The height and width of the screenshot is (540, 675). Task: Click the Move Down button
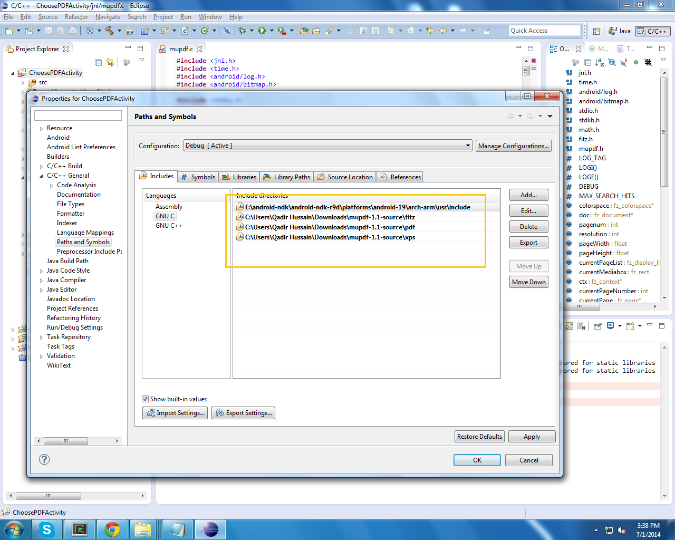click(x=528, y=282)
